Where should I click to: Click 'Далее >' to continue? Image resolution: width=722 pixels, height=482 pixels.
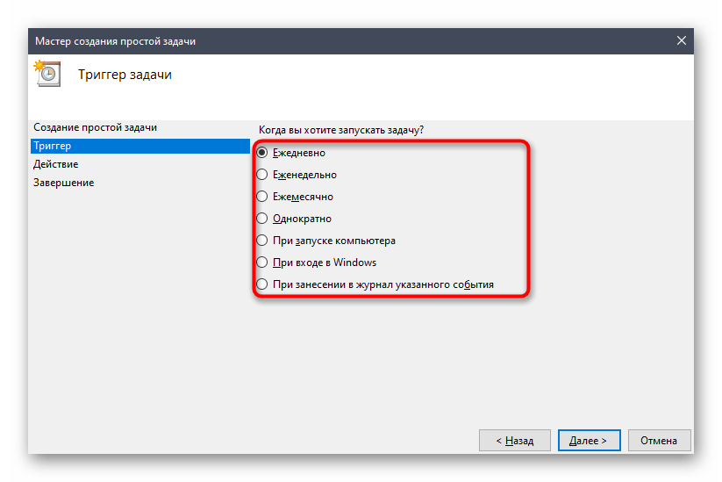click(588, 440)
